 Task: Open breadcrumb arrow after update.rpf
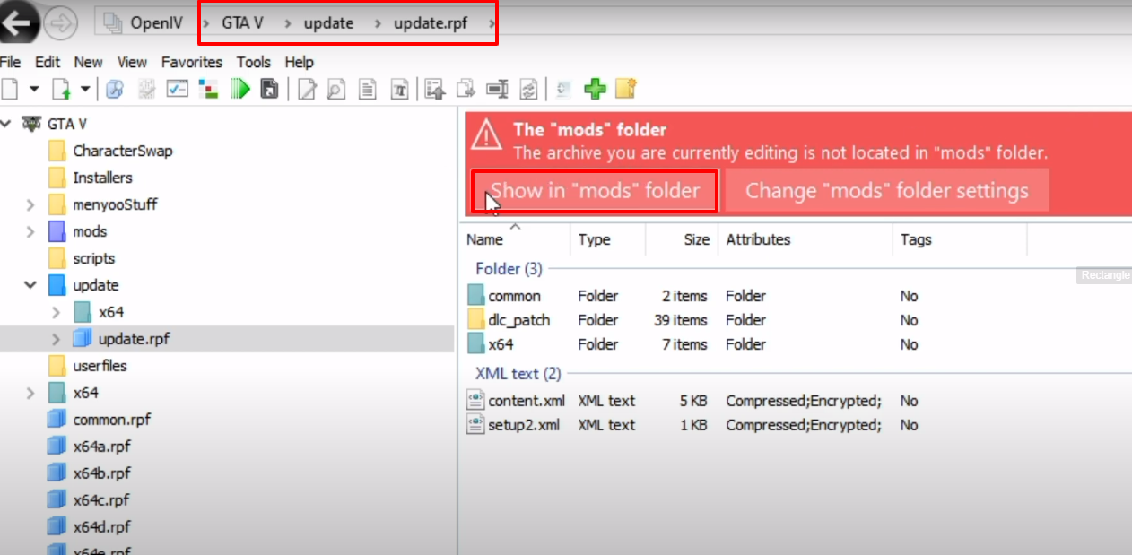click(491, 24)
